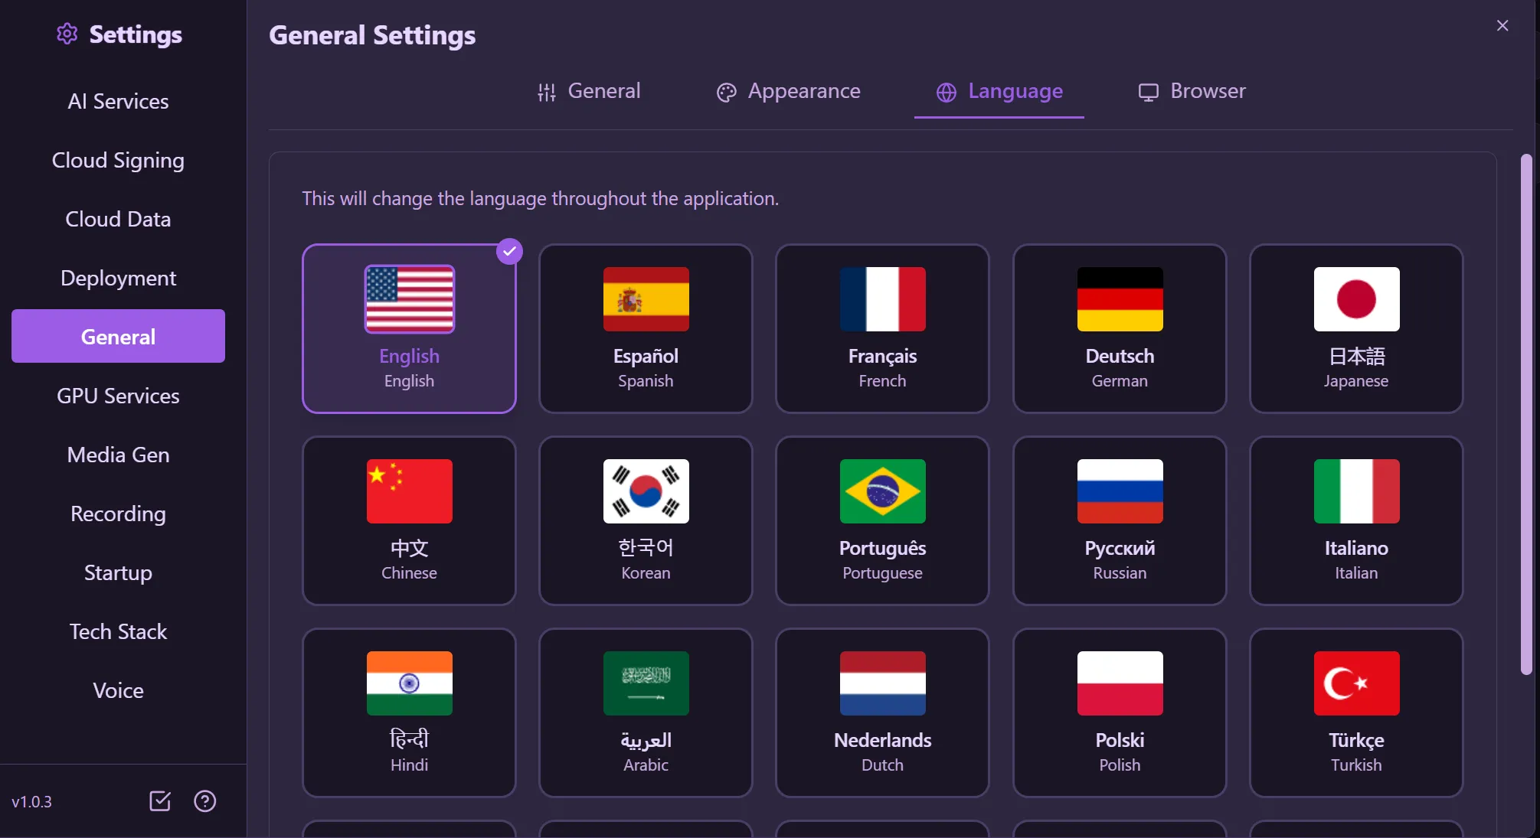Image resolution: width=1540 pixels, height=838 pixels.
Task: Open Startup settings
Action: [x=118, y=572]
